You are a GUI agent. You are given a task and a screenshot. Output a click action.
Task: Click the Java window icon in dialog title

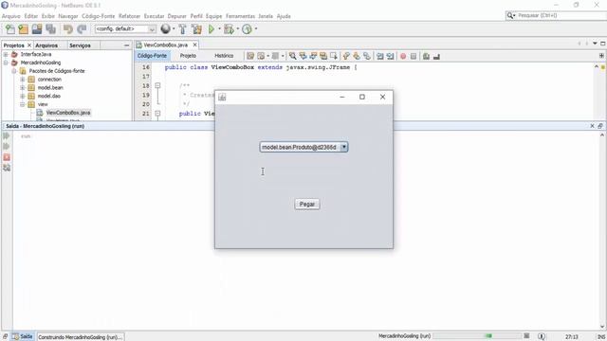click(222, 97)
